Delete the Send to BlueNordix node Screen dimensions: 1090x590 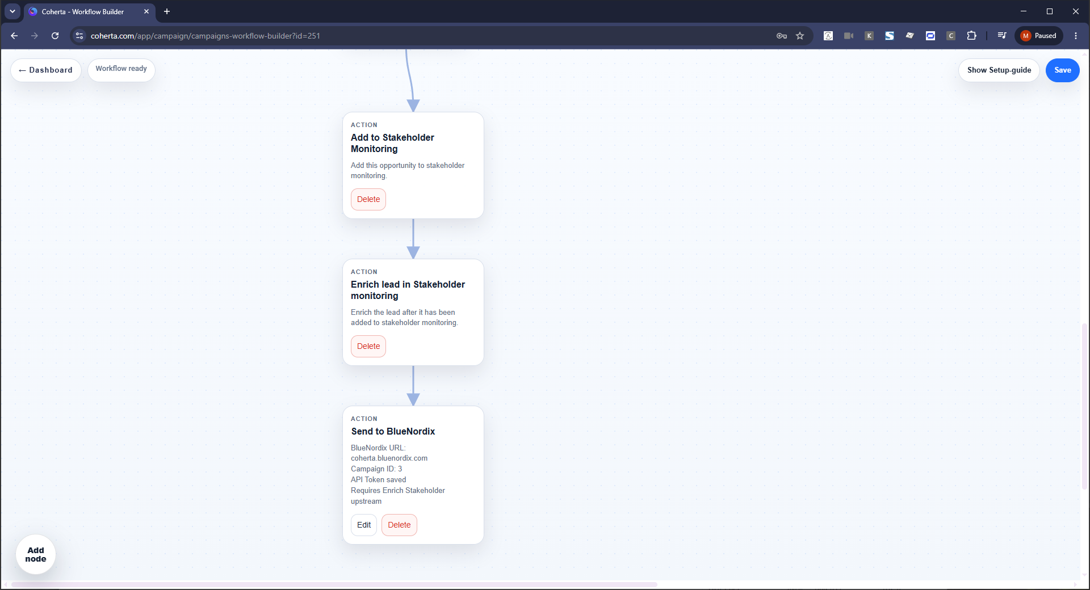coord(399,525)
